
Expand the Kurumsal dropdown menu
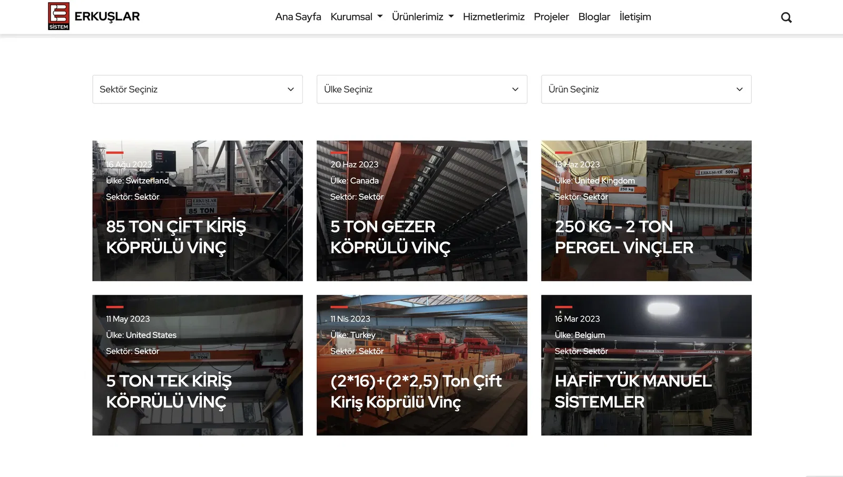tap(356, 17)
